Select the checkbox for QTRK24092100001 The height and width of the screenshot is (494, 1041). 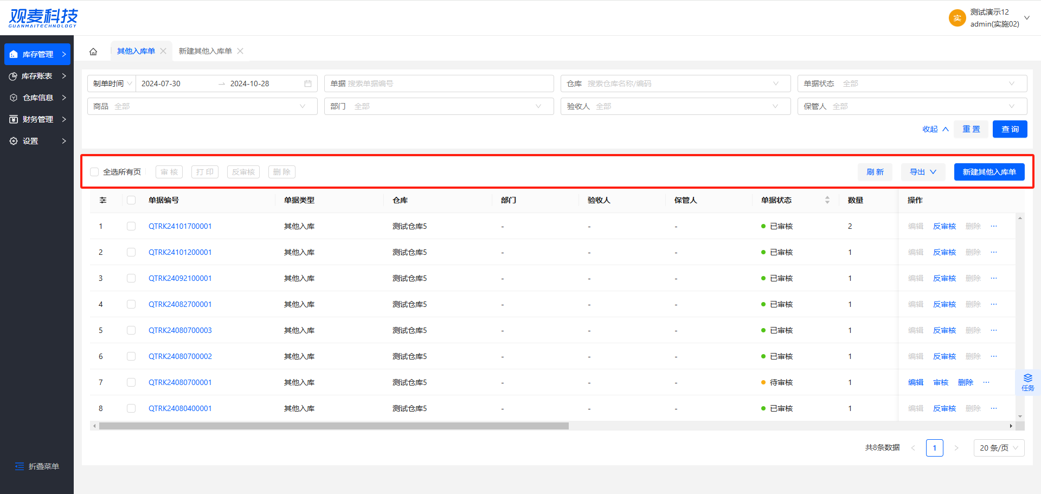tap(131, 278)
